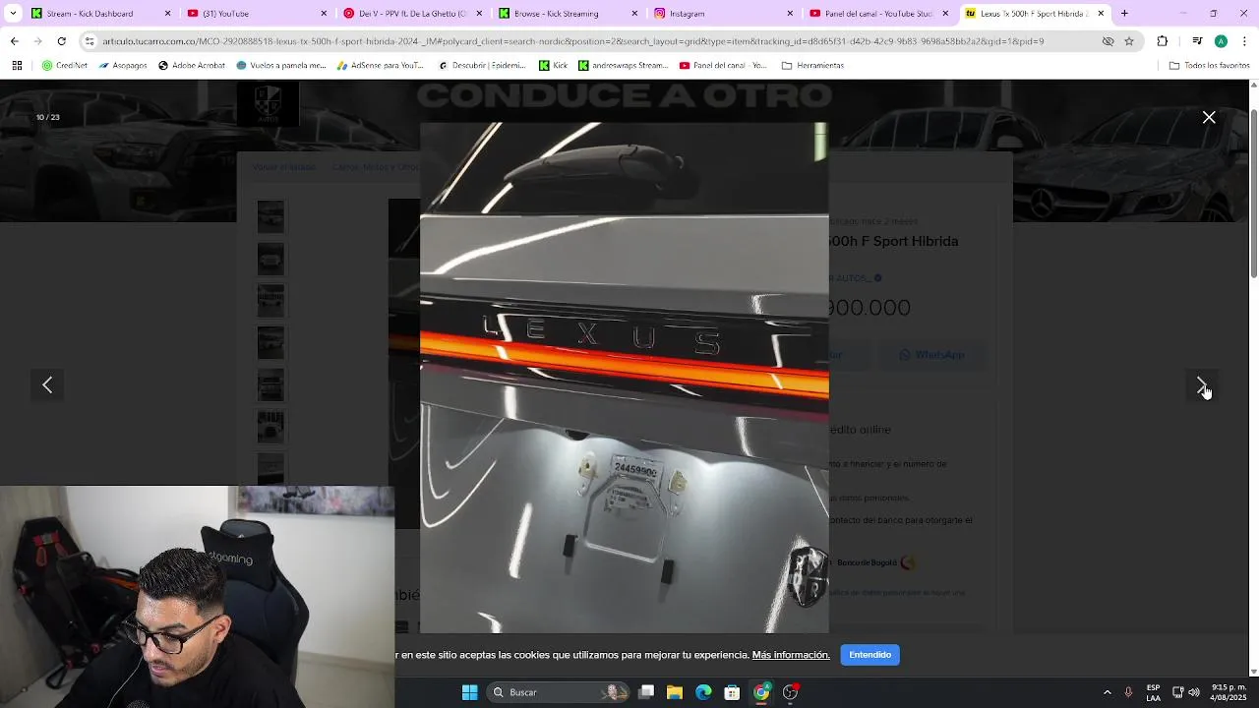Screen dimensions: 1259x708
Task: Click the Chrome icon in the taskbar
Action: [761, 692]
